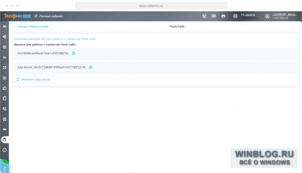Open the percent tools sidebar icon
This screenshot has width=302, height=173.
5,68
